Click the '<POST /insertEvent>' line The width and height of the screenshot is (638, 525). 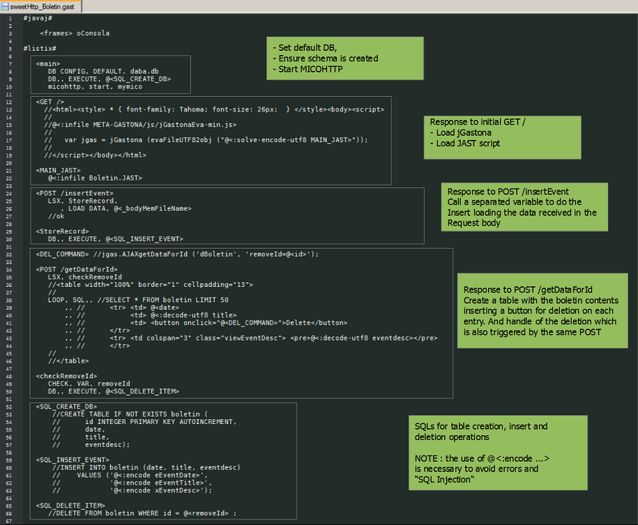[75, 194]
